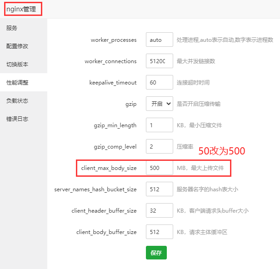Image resolution: width=280 pixels, height=269 pixels.
Task: Click the 处理进程 auto description text
Action: [225, 40]
